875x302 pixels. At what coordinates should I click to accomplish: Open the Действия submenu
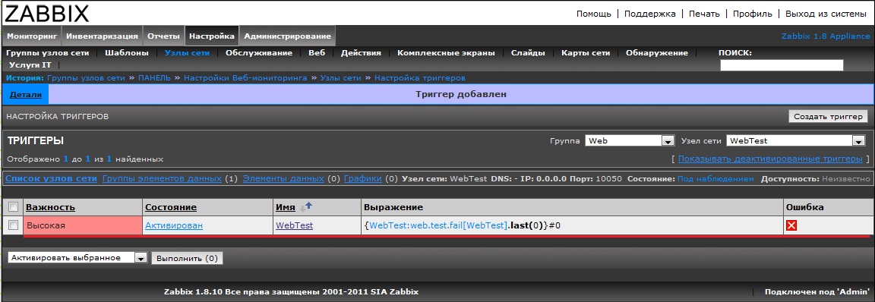(x=361, y=53)
